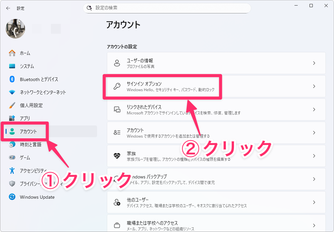Open Bluetooth とデバイス via its icon
Viewport: 334px width, 232px height.
[x=12, y=79]
